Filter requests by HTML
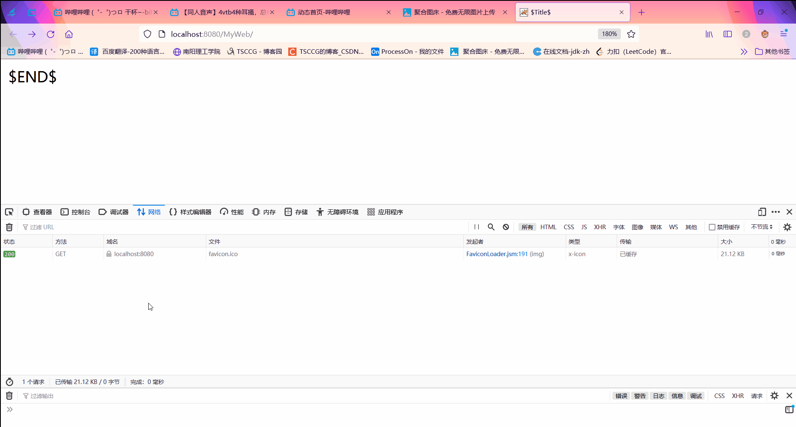This screenshot has width=796, height=427. pyautogui.click(x=548, y=227)
